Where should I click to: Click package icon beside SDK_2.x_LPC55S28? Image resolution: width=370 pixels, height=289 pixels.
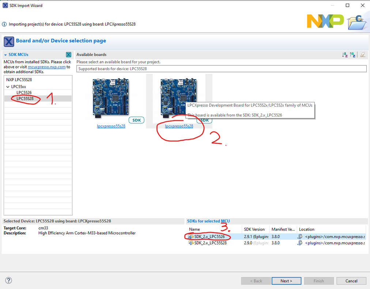click(191, 243)
